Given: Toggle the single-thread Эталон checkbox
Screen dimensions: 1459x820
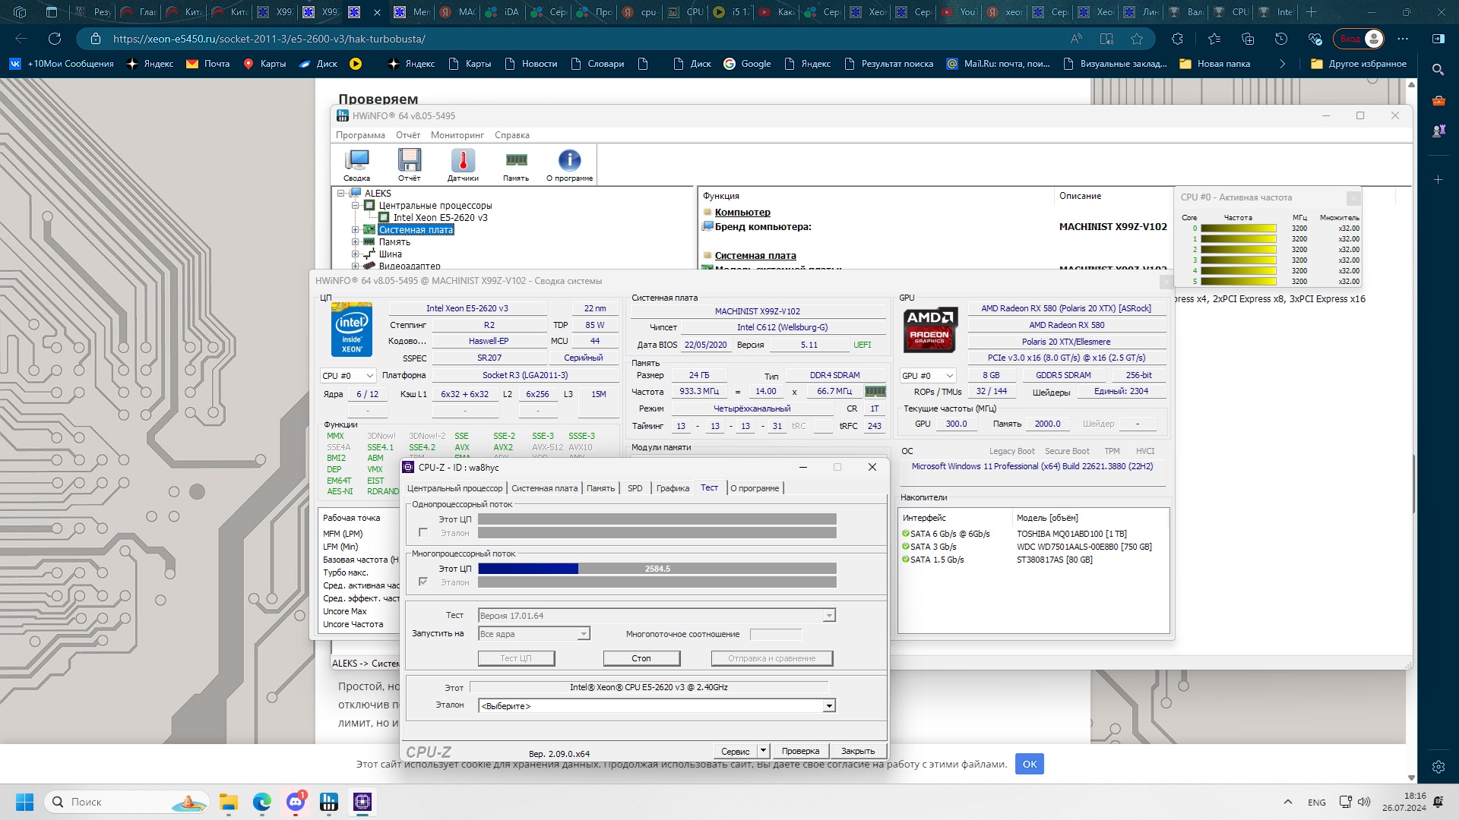Looking at the screenshot, I should 423,533.
